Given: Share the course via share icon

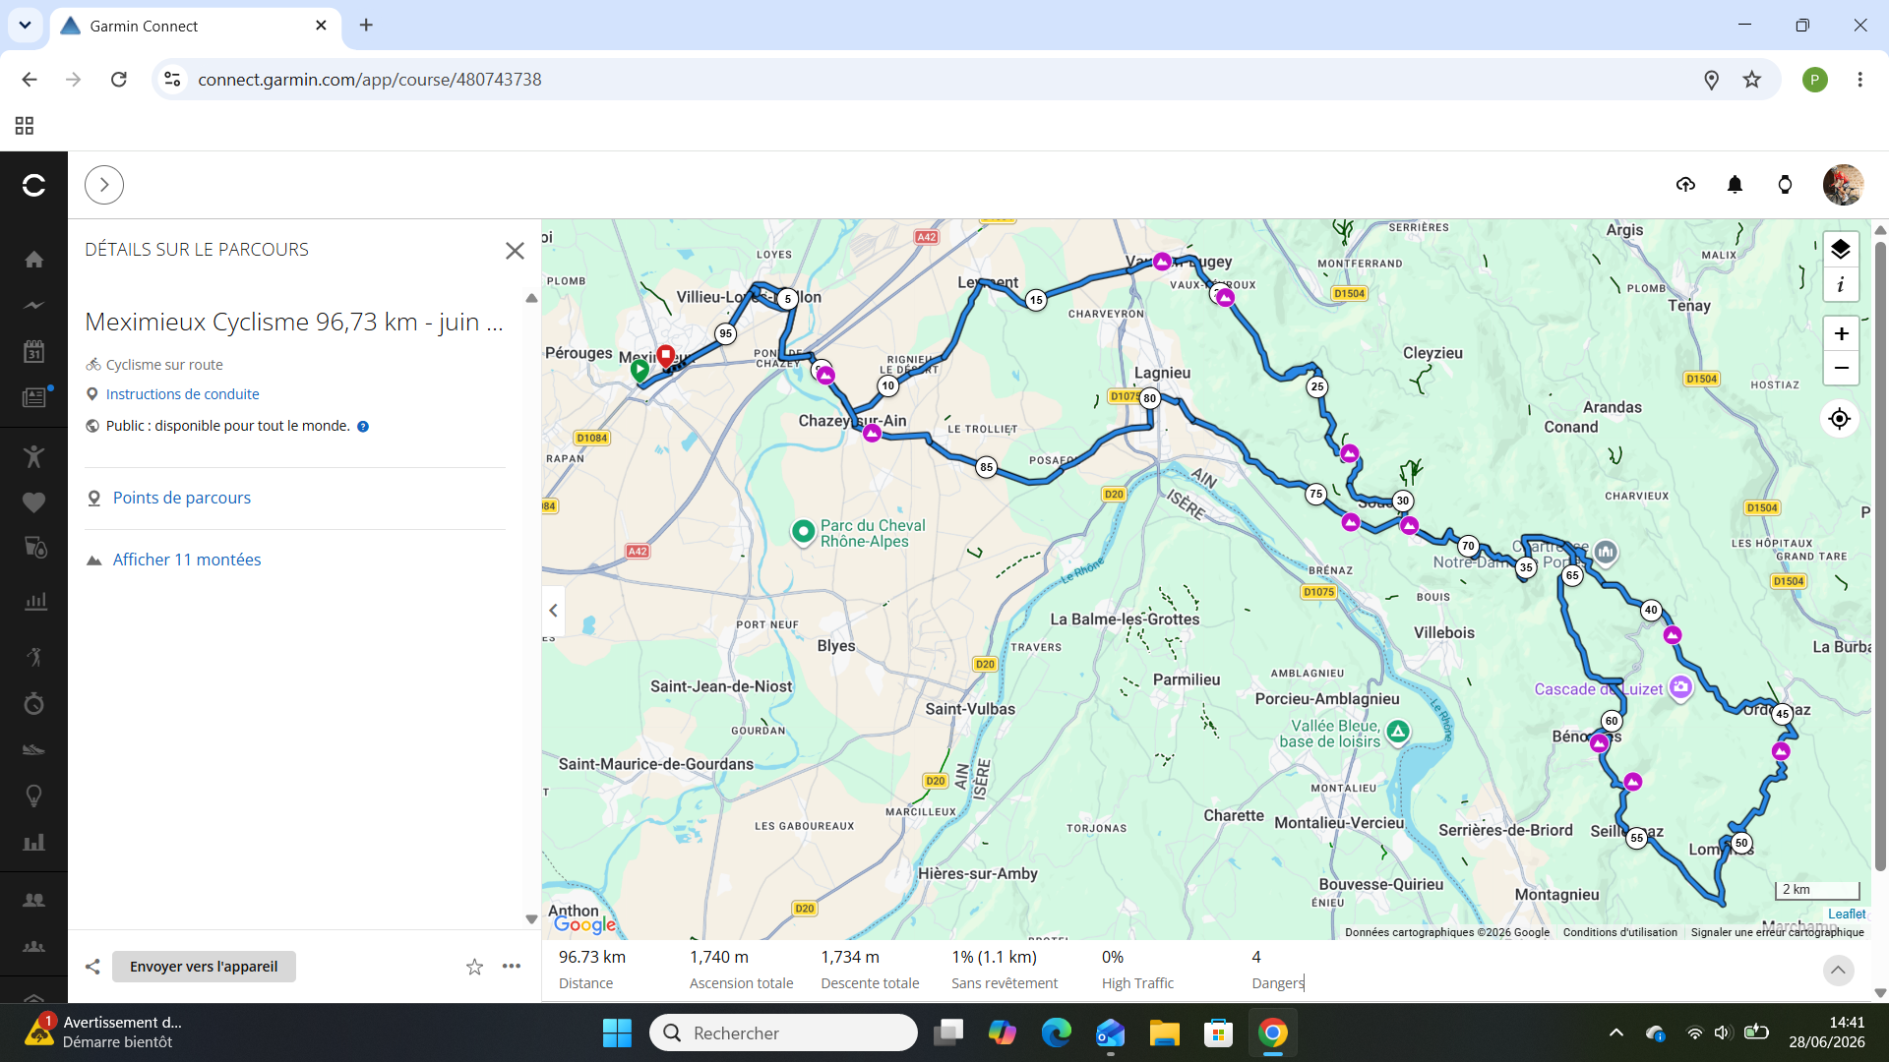Looking at the screenshot, I should pos(92,967).
